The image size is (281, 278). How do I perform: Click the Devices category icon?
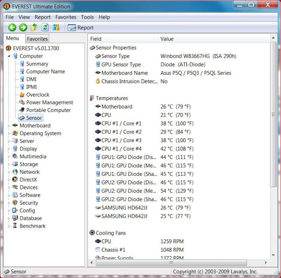tap(15, 187)
